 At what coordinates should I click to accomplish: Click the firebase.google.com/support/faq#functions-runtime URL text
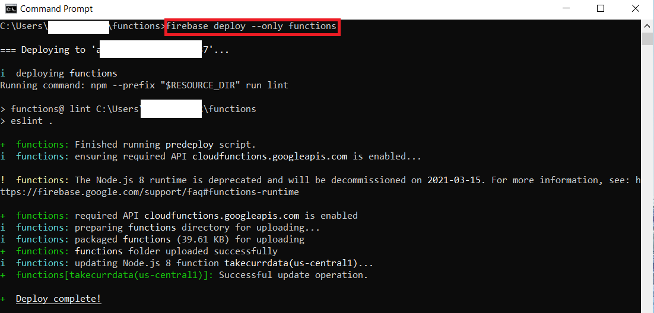(x=150, y=192)
